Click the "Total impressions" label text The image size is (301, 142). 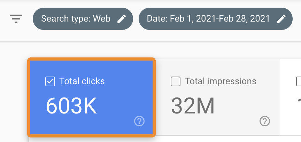220,81
